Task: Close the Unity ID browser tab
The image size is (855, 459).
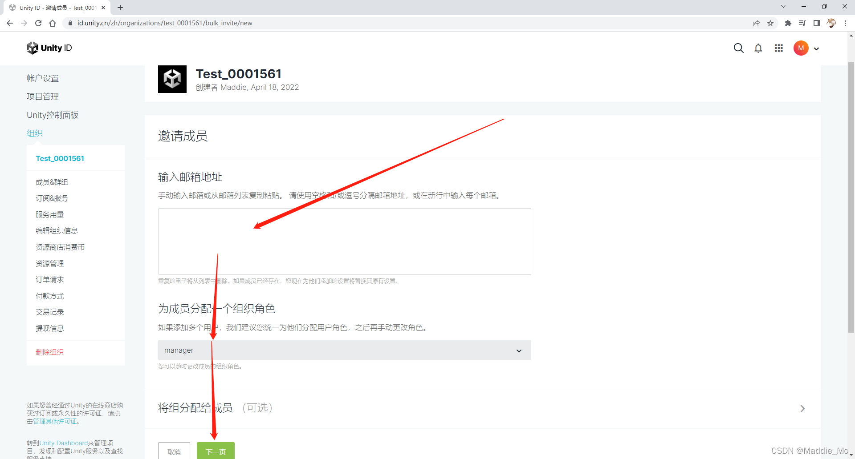Action: tap(103, 8)
